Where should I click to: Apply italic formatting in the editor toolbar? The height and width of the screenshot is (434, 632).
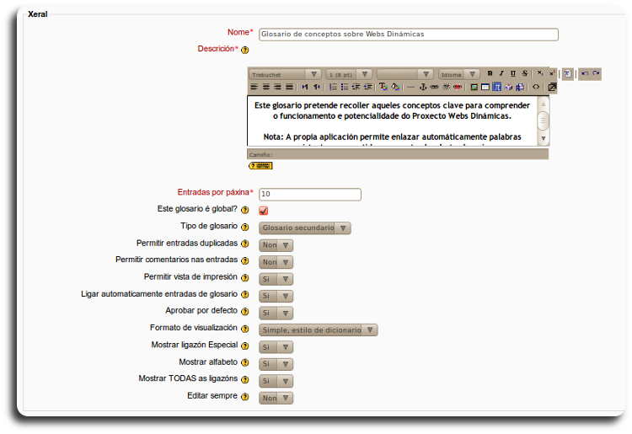pyautogui.click(x=501, y=74)
